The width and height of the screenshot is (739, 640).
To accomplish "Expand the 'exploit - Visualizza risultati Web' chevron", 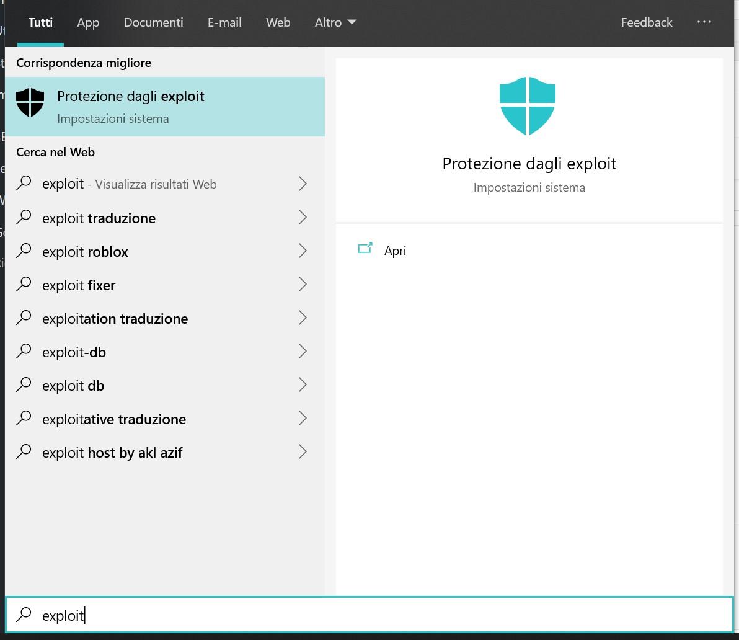I will (x=303, y=184).
